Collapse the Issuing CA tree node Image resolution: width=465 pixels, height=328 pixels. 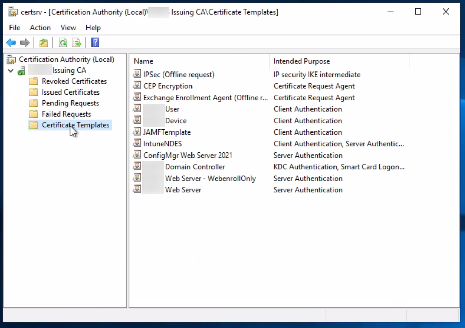[11, 70]
